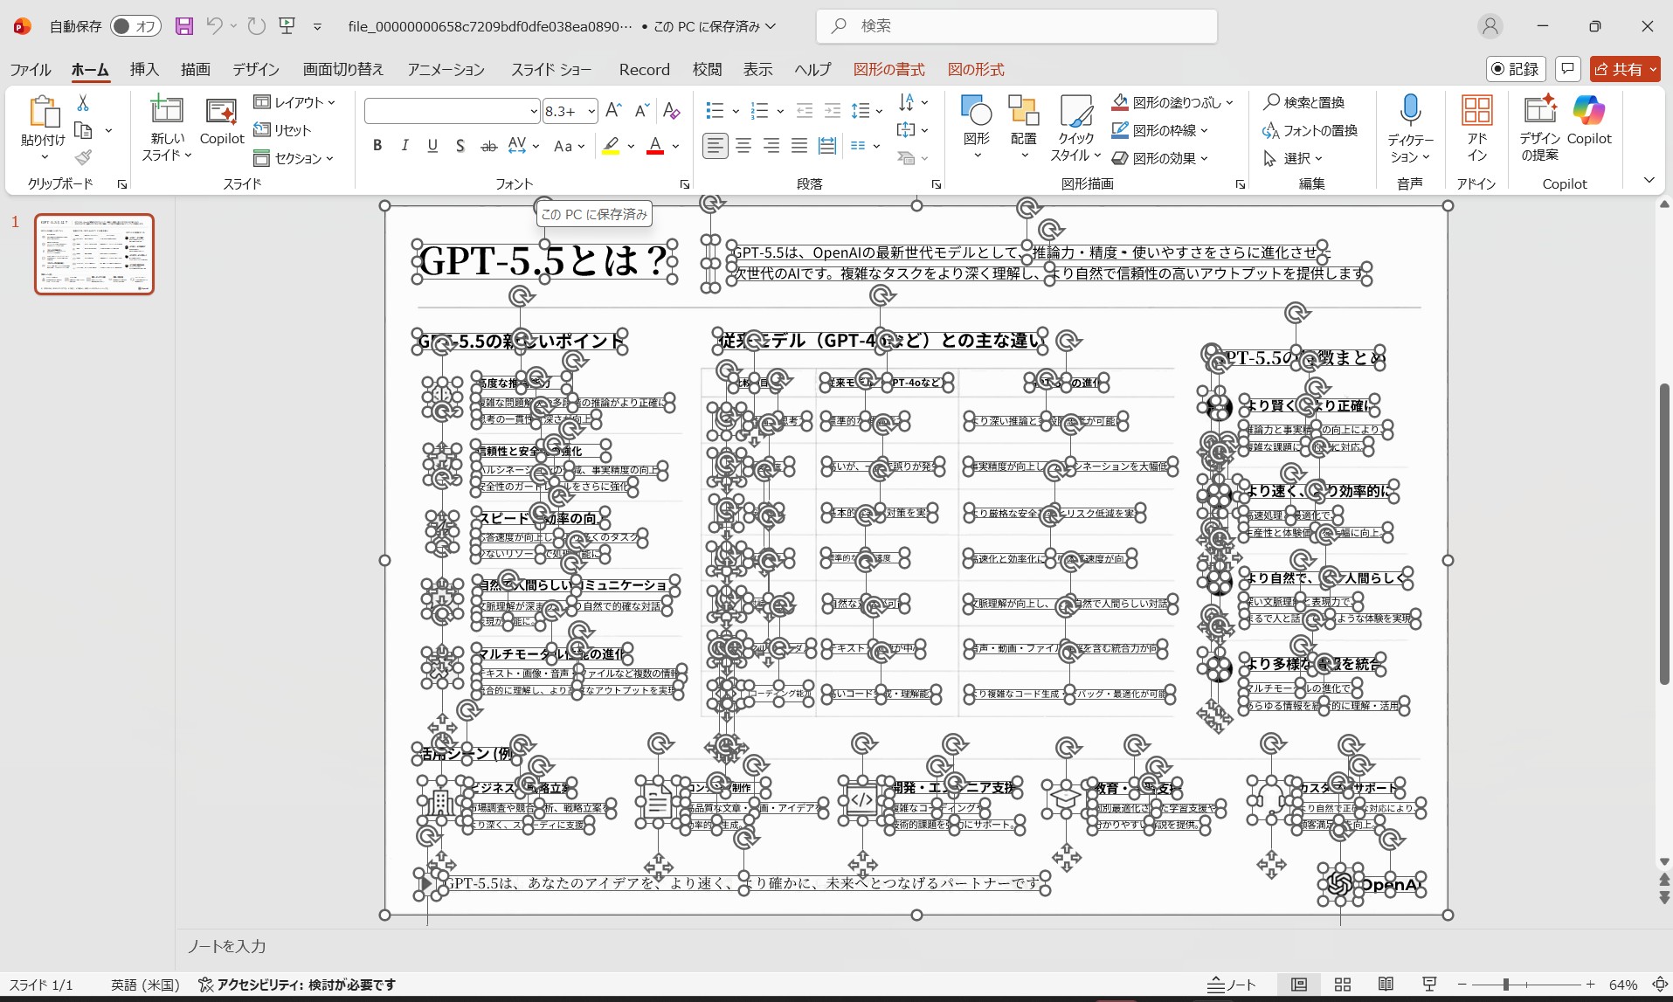Decrease indent level icon
The height and width of the screenshot is (1002, 1673).
pos(805,110)
